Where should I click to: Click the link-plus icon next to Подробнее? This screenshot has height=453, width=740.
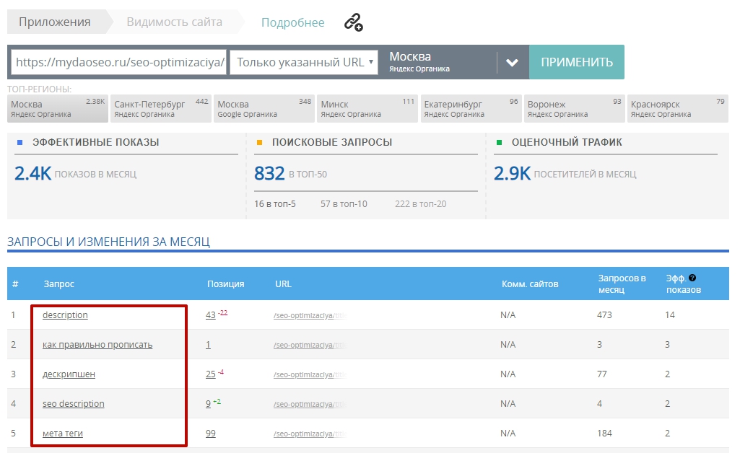pyautogui.click(x=353, y=22)
